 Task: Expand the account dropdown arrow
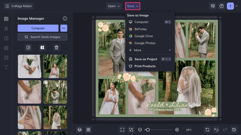(237, 6)
